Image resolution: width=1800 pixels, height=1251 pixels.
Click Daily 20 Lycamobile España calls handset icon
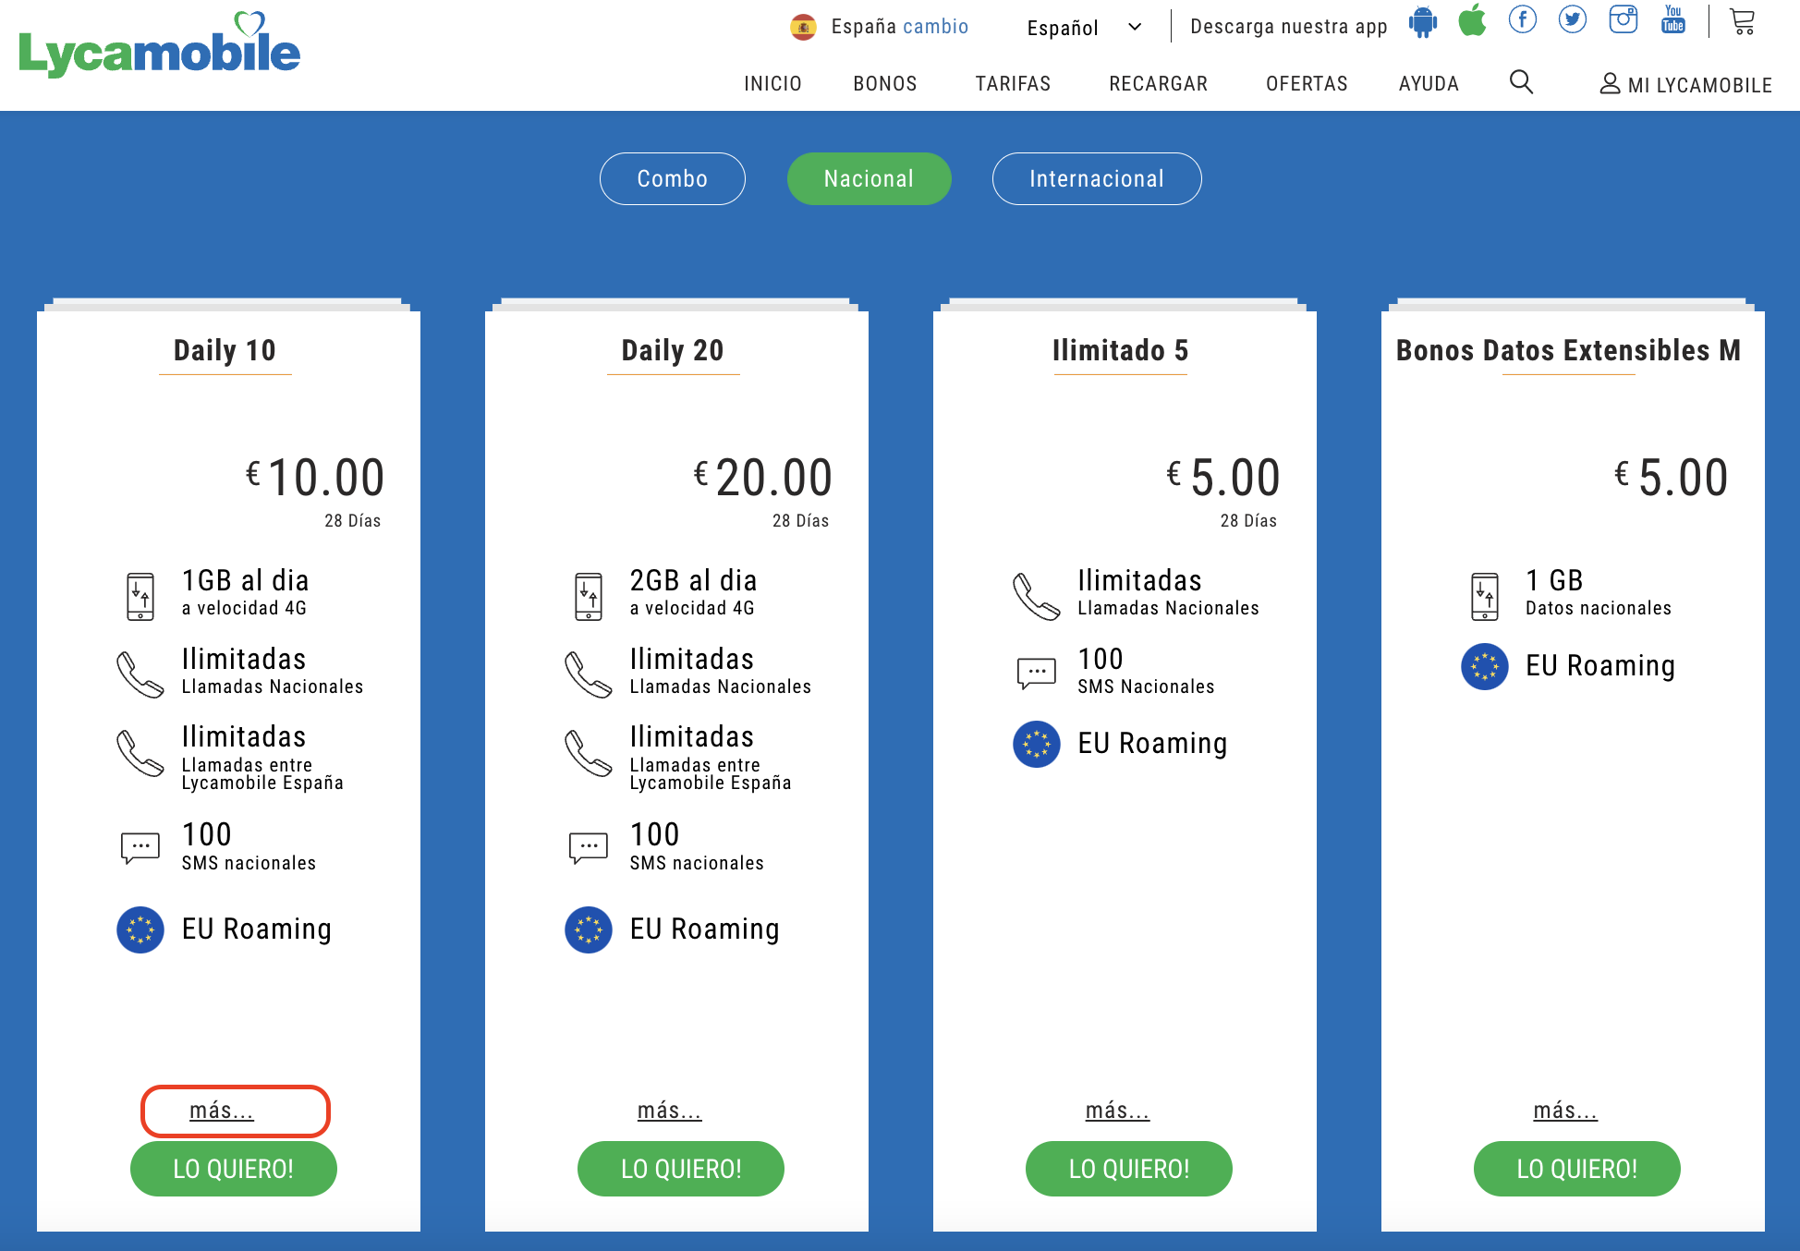(x=589, y=753)
